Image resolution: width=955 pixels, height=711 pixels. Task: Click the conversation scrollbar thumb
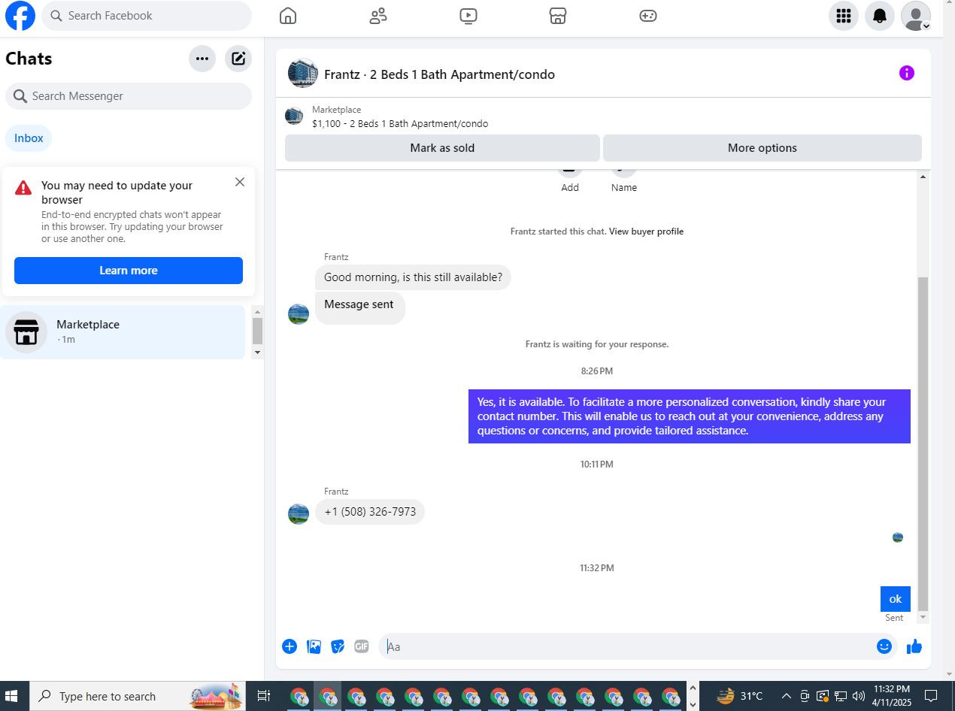pyautogui.click(x=923, y=443)
